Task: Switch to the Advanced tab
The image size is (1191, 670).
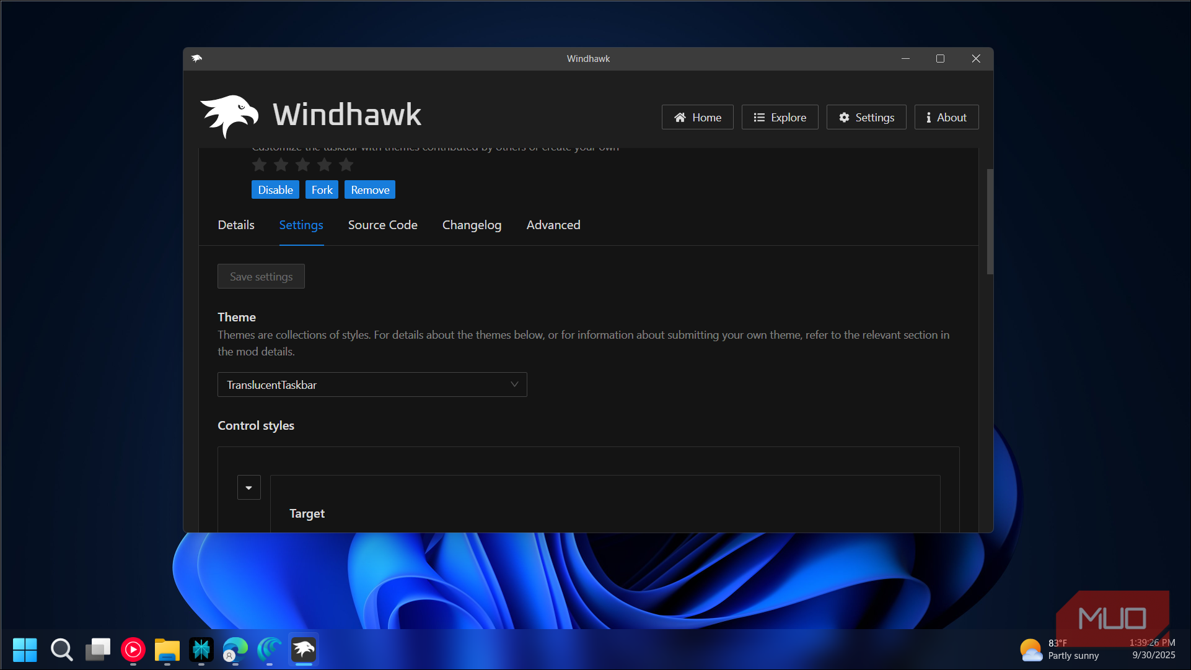Action: click(x=553, y=225)
